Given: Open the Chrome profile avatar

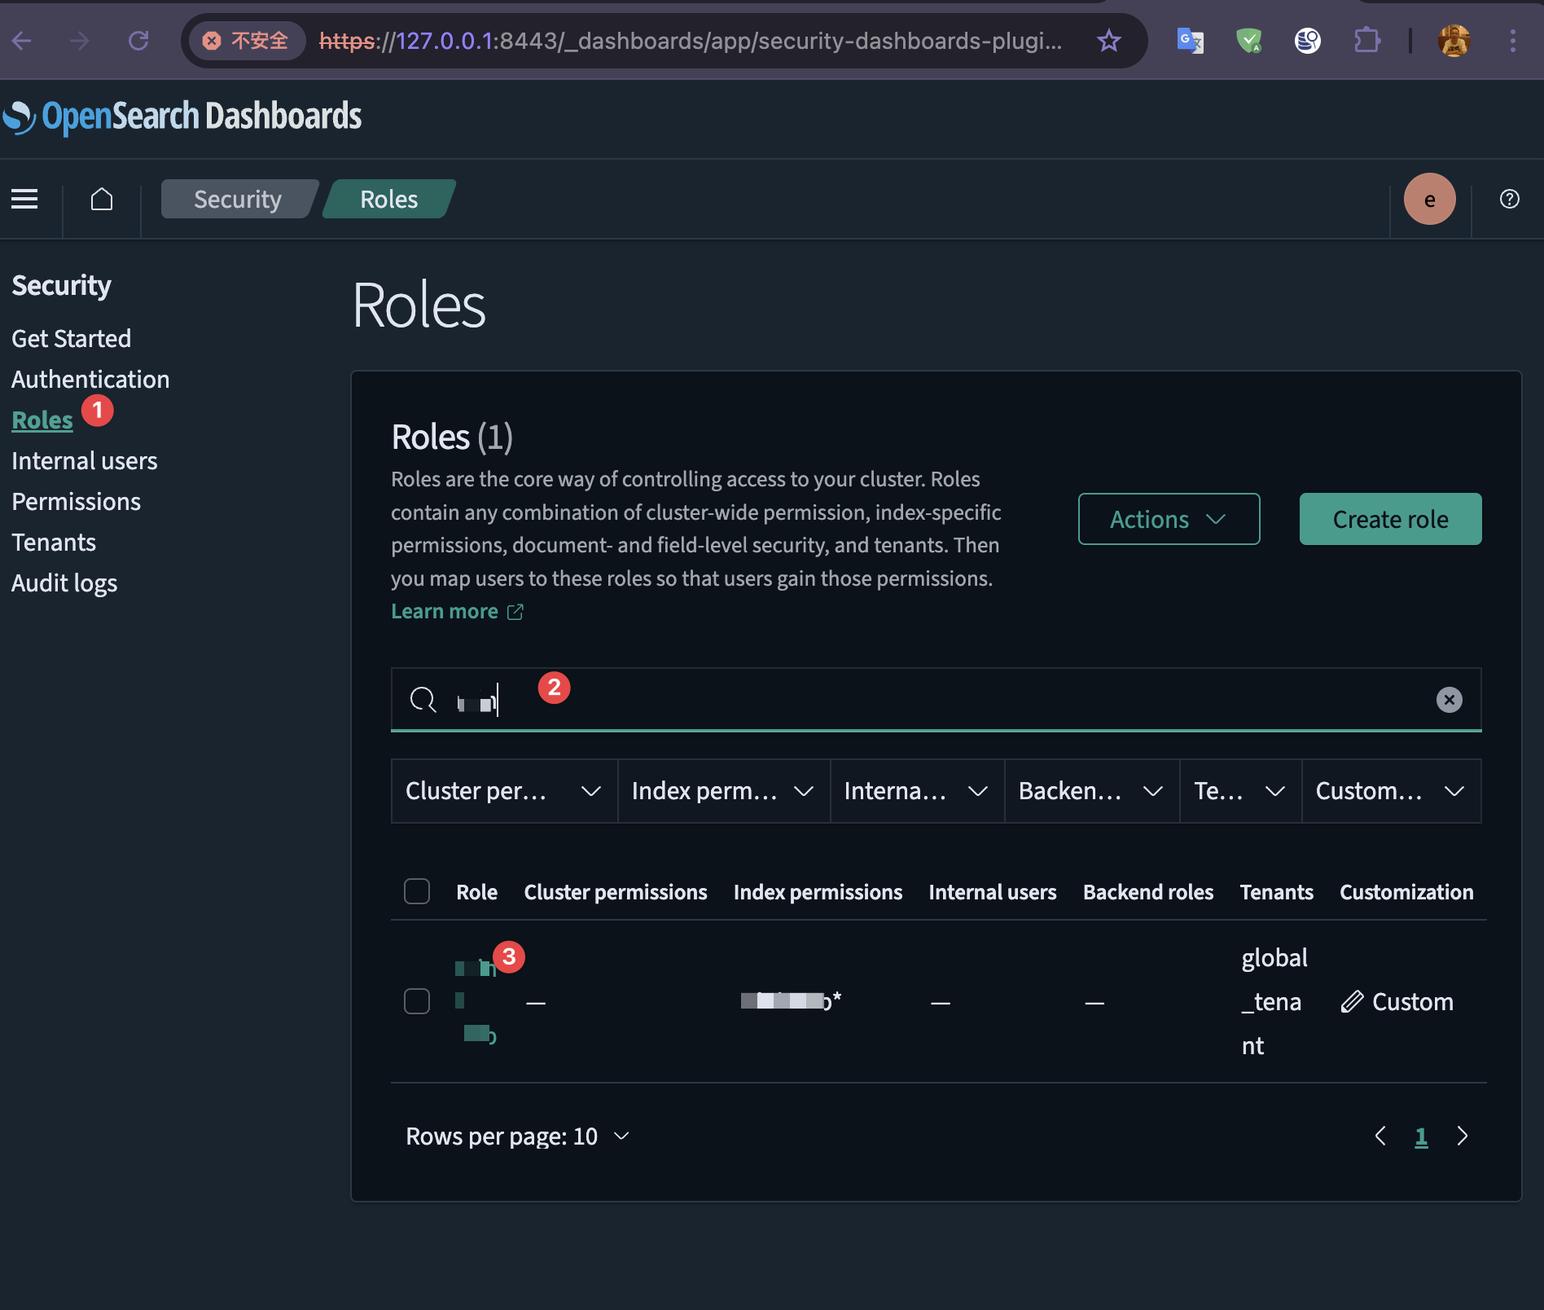Looking at the screenshot, I should point(1454,40).
